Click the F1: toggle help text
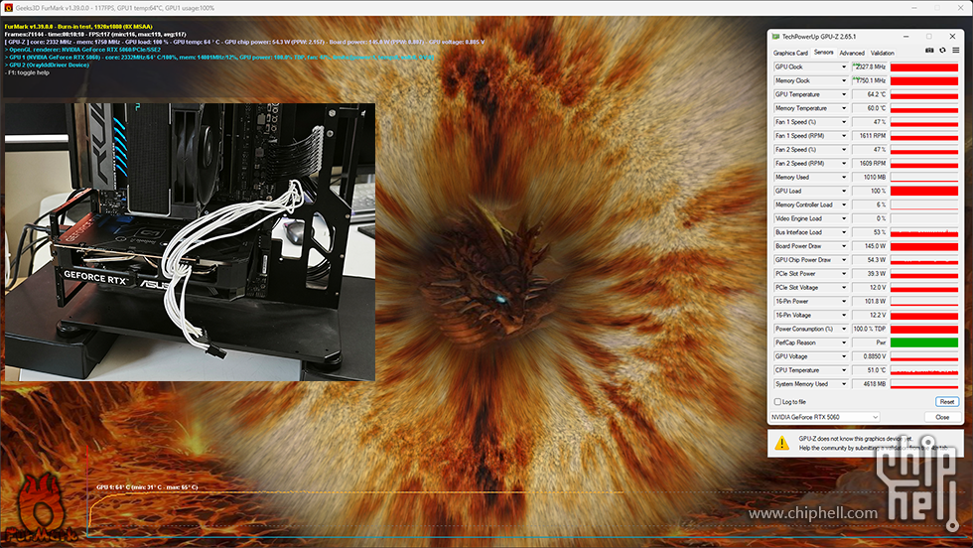973x548 pixels. click(28, 72)
